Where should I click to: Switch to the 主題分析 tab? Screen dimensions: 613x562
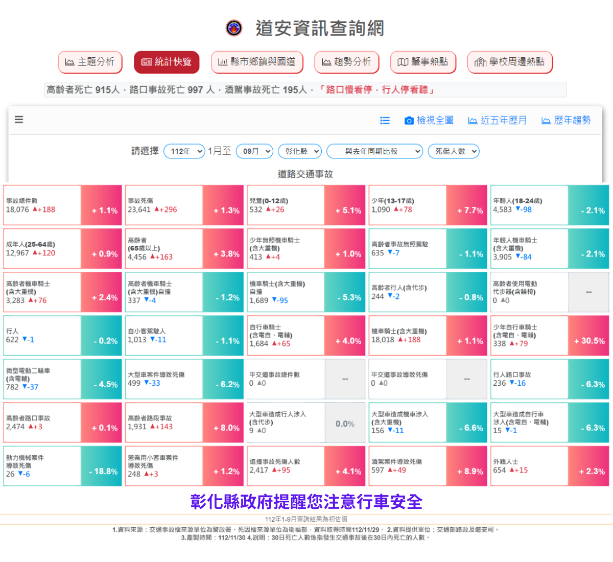click(x=90, y=62)
